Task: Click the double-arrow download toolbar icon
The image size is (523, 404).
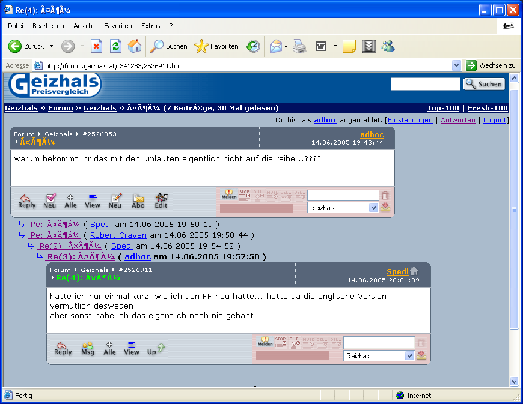Action: [369, 46]
